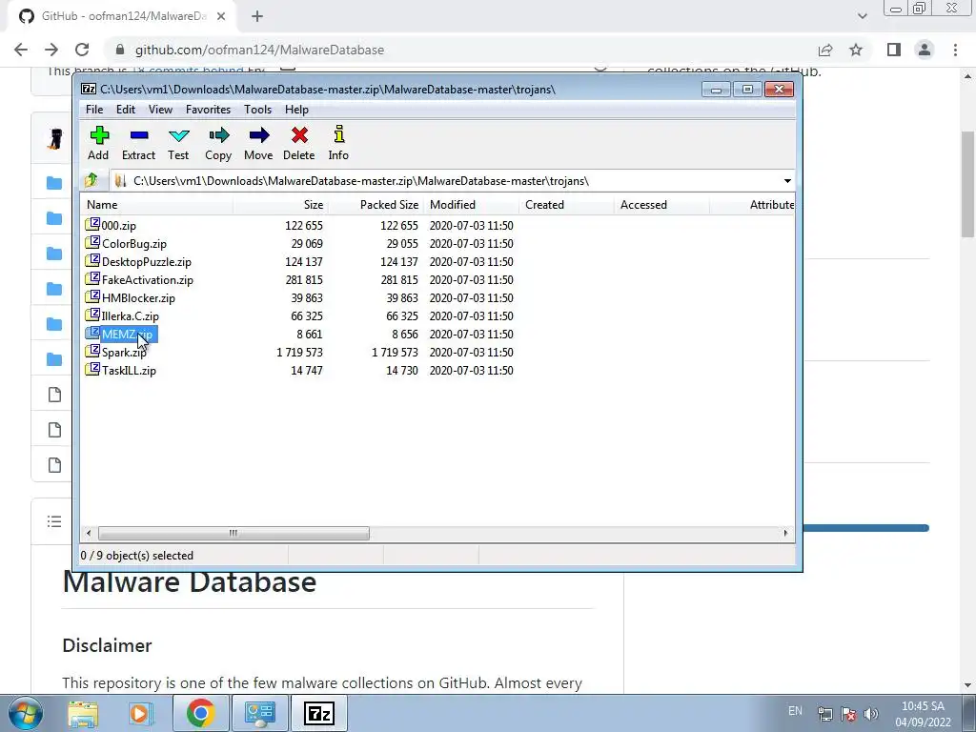Click the archive icon beside 000.zip
This screenshot has height=732, width=976.
click(92, 224)
